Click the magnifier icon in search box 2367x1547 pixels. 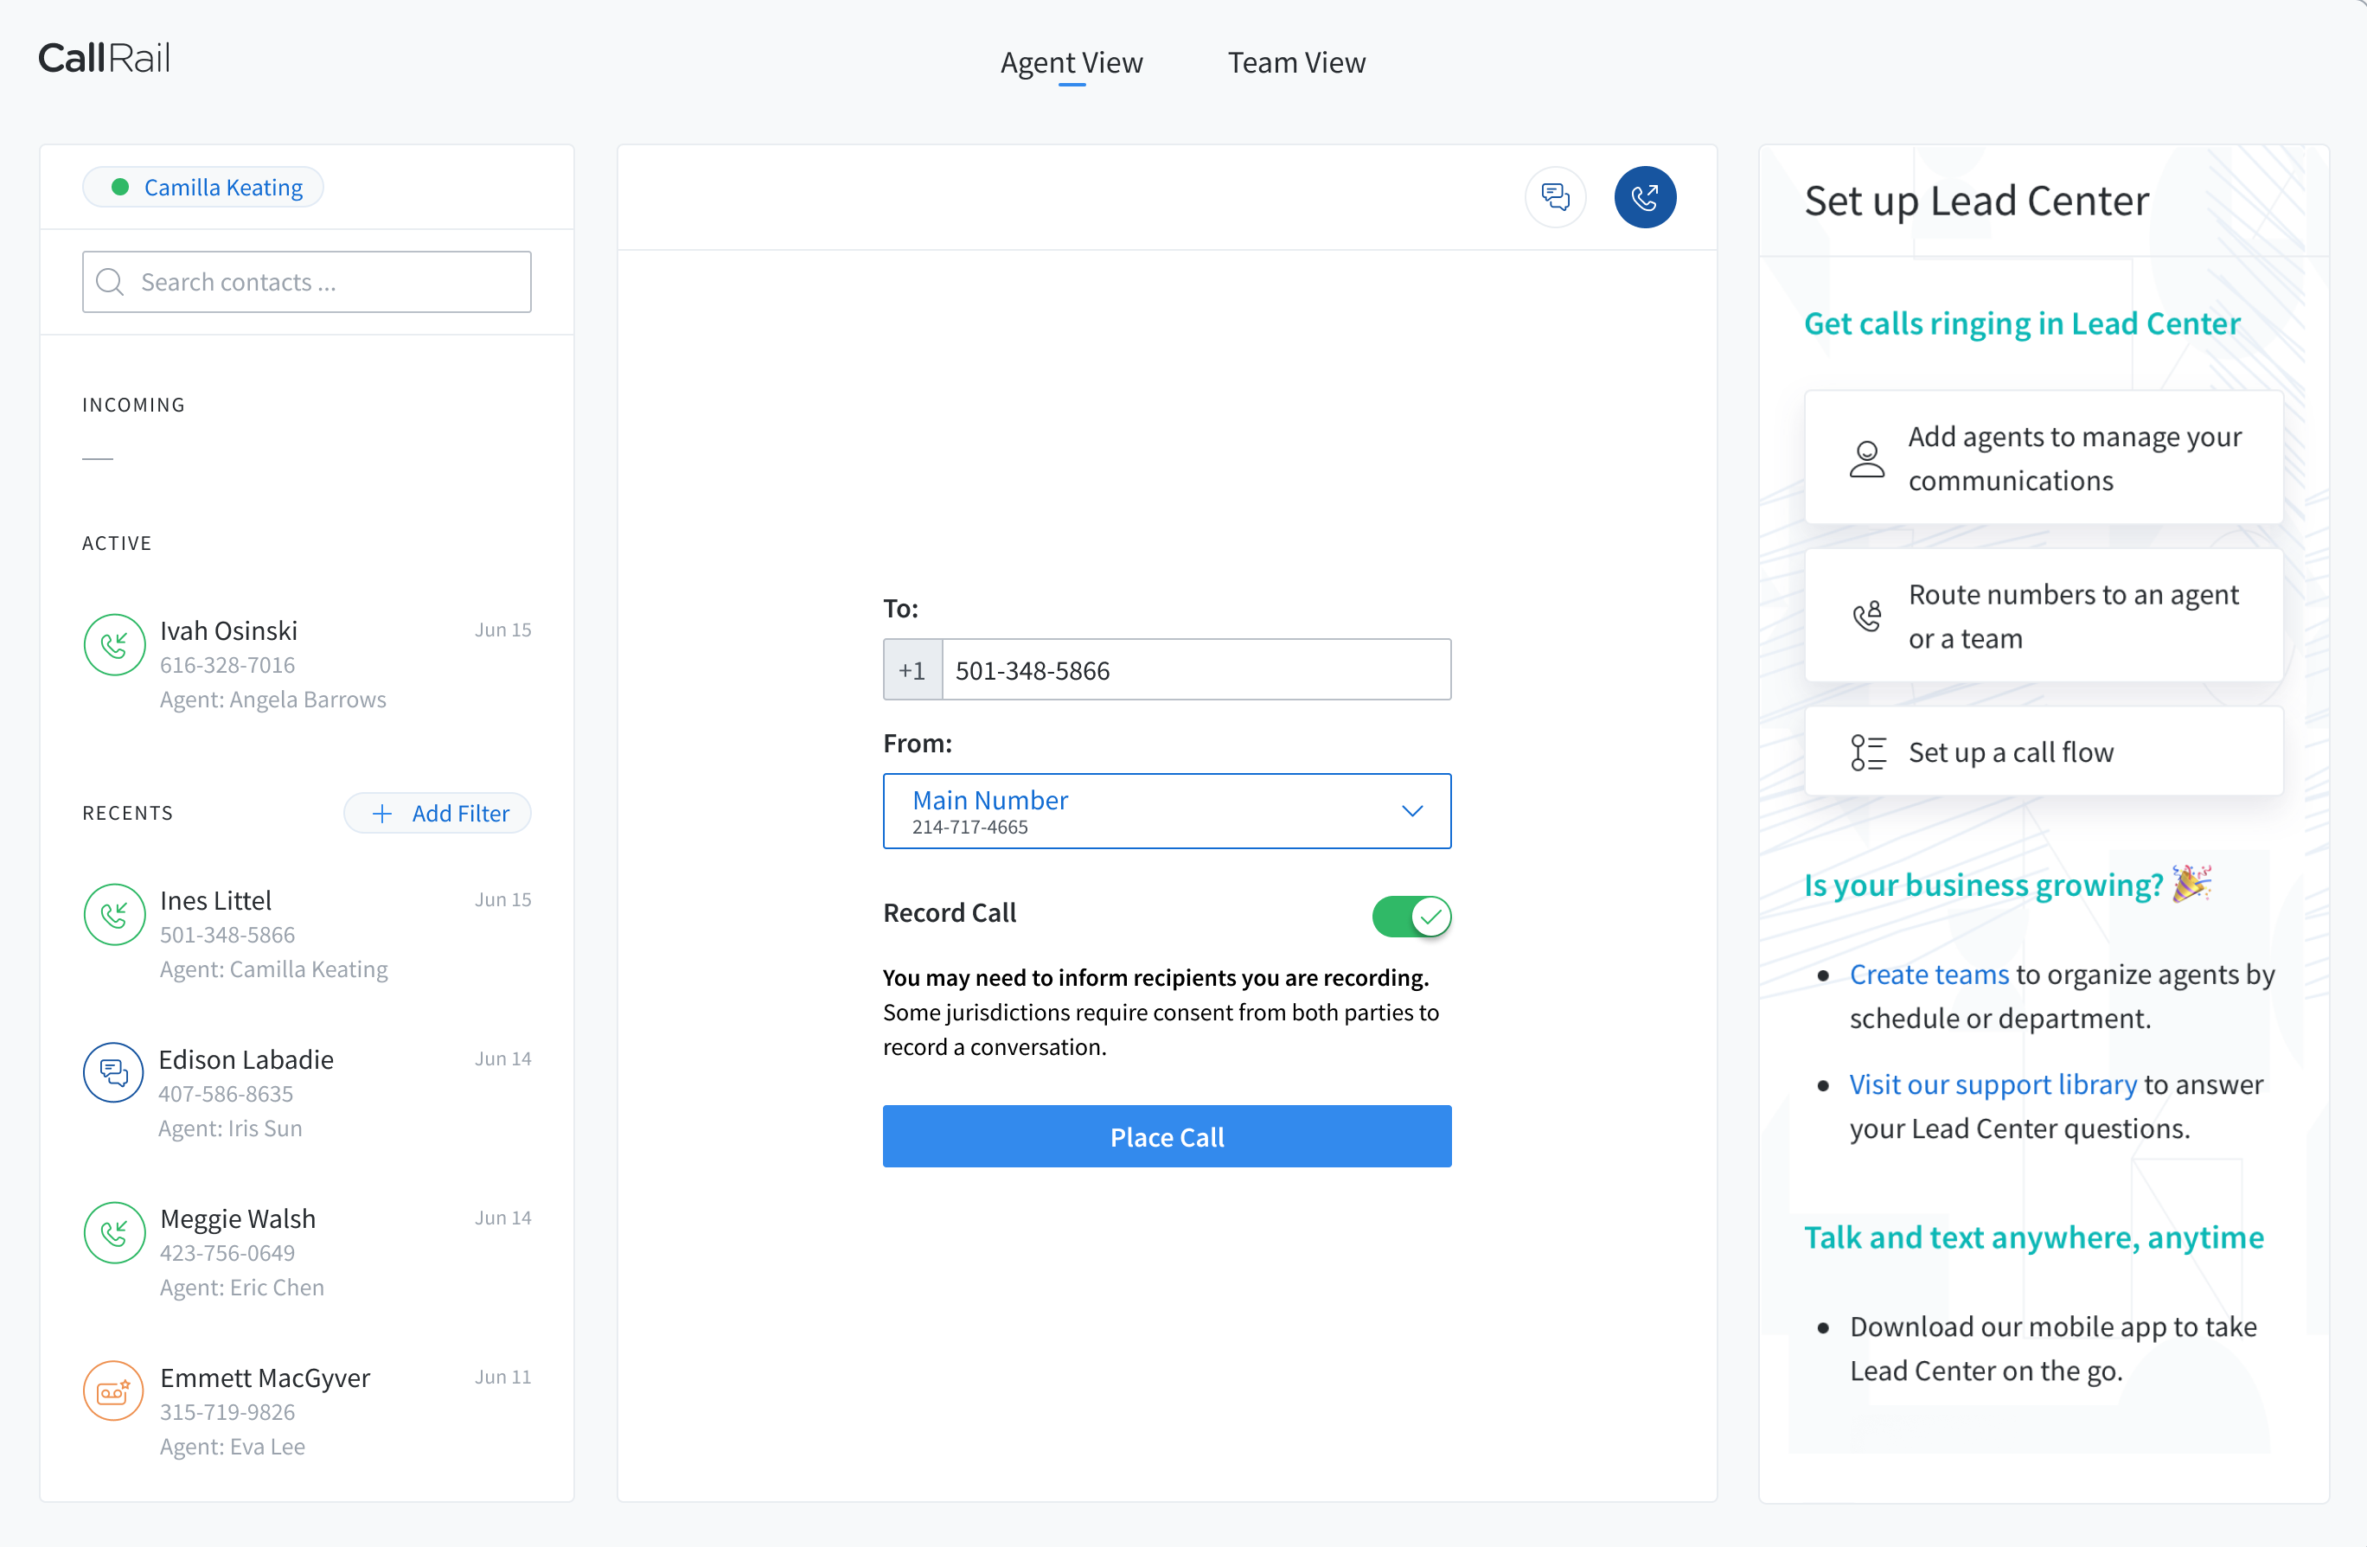click(x=111, y=283)
